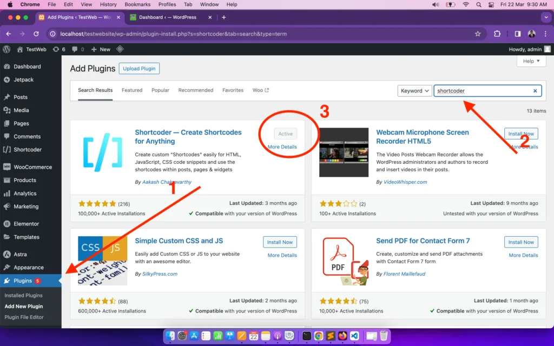The height and width of the screenshot is (346, 554).
Task: Launch Keynote from the dock
Action: tap(229, 336)
